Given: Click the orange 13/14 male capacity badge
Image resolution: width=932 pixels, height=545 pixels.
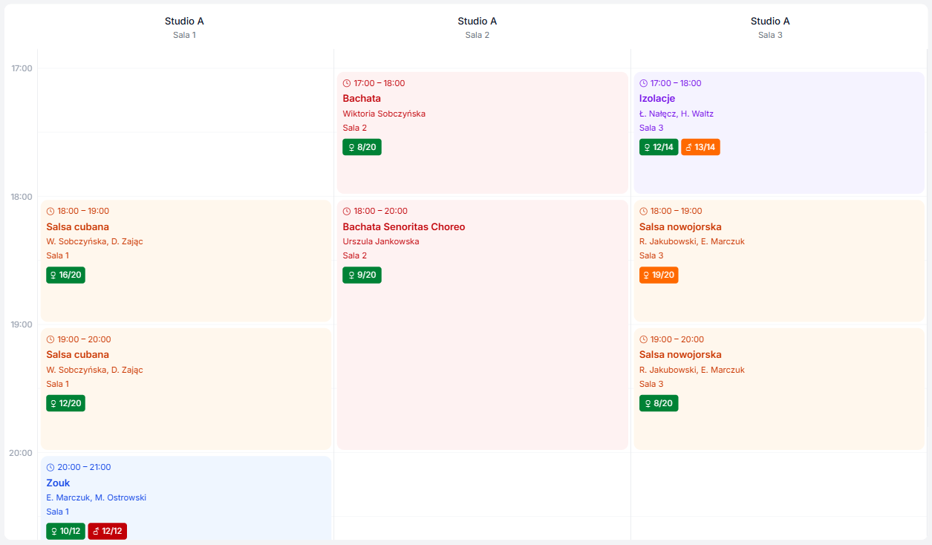Looking at the screenshot, I should (700, 147).
